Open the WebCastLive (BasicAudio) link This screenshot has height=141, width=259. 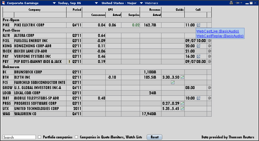(217, 31)
